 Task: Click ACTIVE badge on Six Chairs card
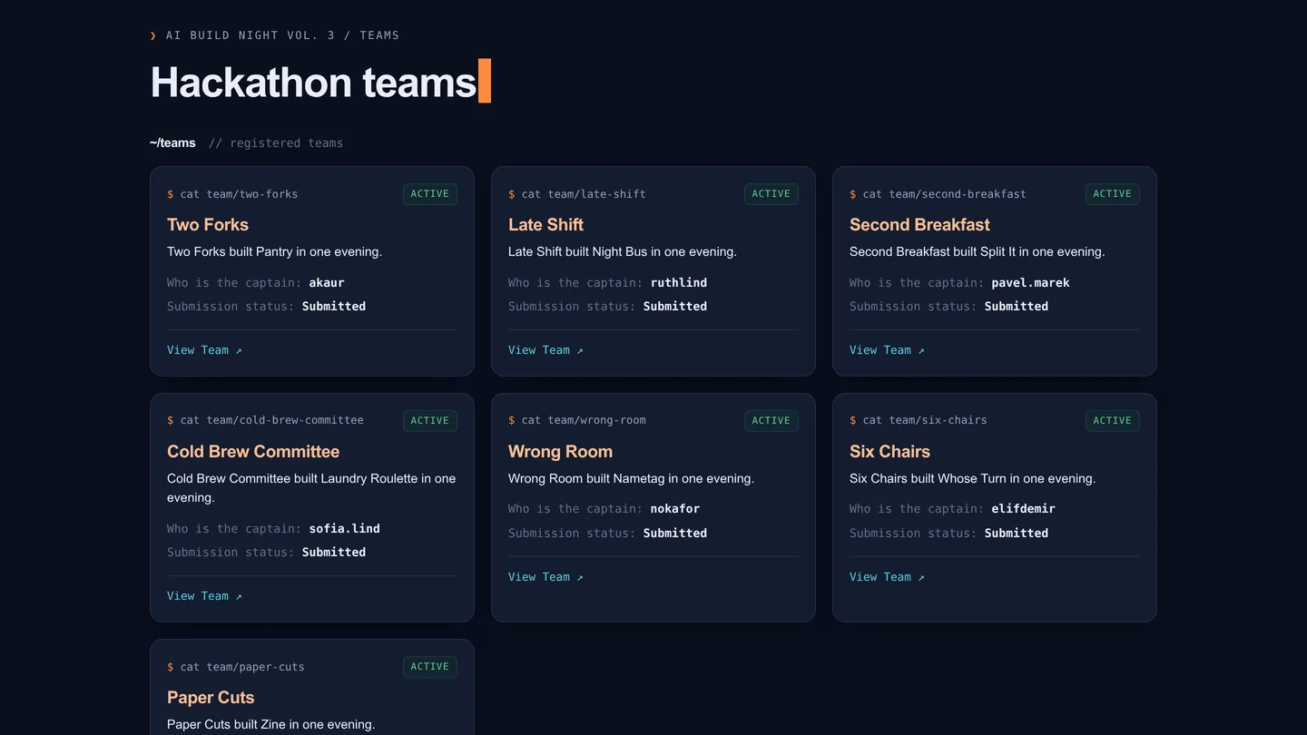click(x=1113, y=421)
